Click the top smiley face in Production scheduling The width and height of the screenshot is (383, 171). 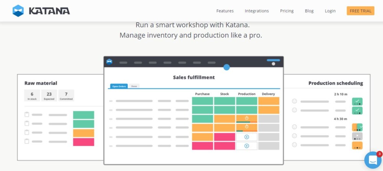(294, 101)
